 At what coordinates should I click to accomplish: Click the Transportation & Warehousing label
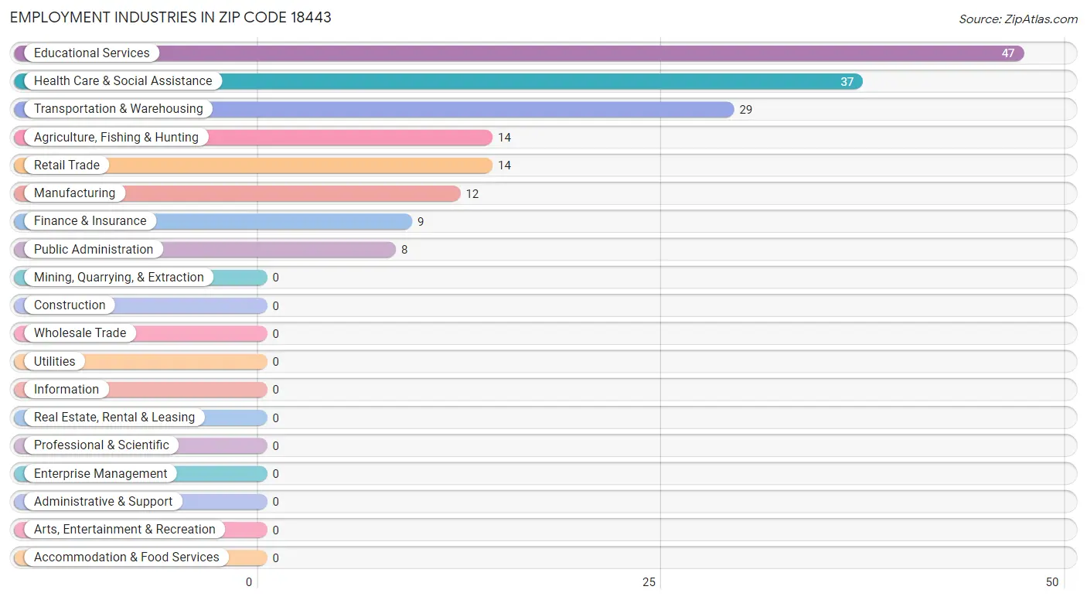pos(118,109)
